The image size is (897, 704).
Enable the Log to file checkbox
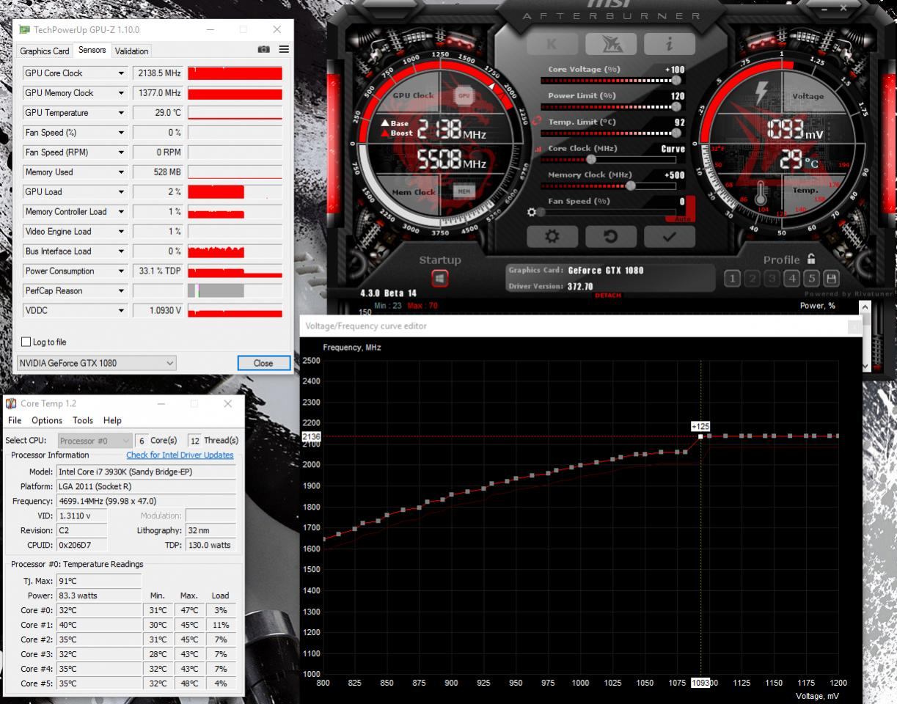tap(26, 342)
